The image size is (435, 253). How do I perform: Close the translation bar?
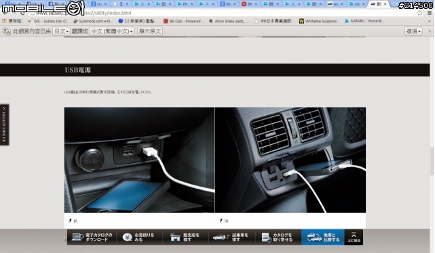[x=430, y=31]
